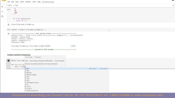Click the 'set(*args, **kwargs)' signature tooltip
Image resolution: width=175 pixels, height=98 pixels.
(x=33, y=57)
